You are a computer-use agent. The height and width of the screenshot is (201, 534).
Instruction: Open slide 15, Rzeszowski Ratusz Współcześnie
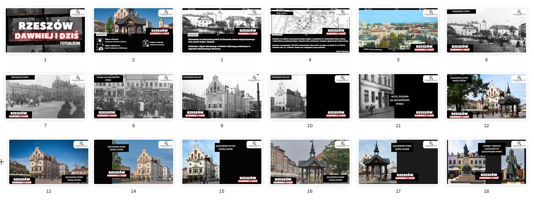click(222, 162)
